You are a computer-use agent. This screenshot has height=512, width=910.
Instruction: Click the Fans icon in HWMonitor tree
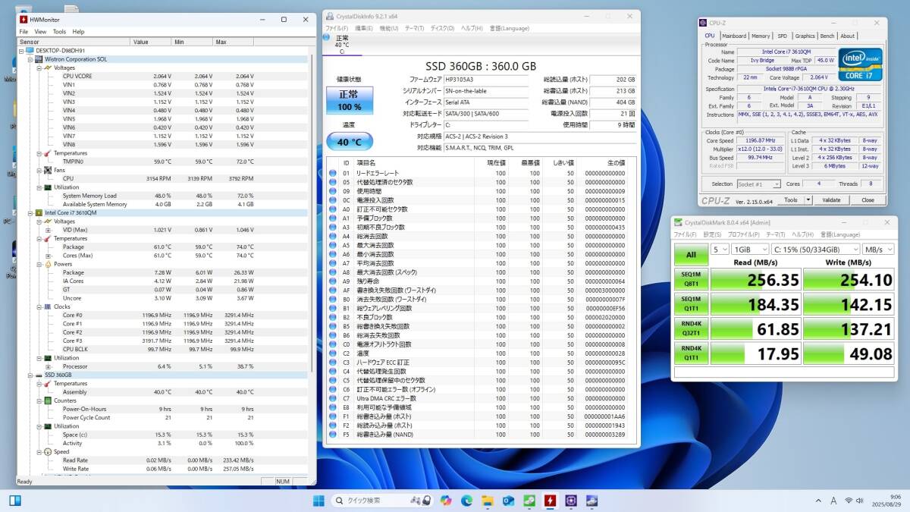click(48, 170)
